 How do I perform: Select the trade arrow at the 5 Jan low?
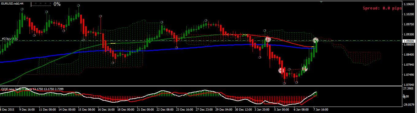pyautogui.click(x=281, y=70)
